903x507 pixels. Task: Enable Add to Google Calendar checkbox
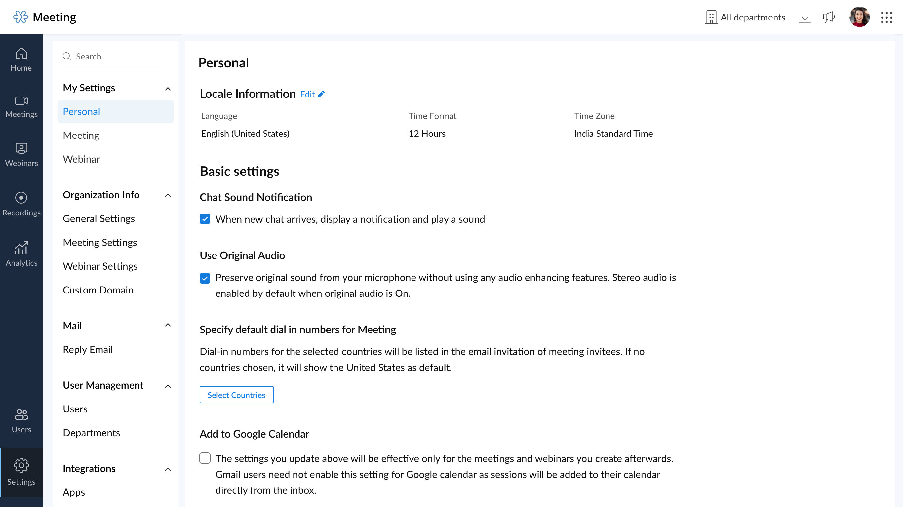pyautogui.click(x=205, y=458)
